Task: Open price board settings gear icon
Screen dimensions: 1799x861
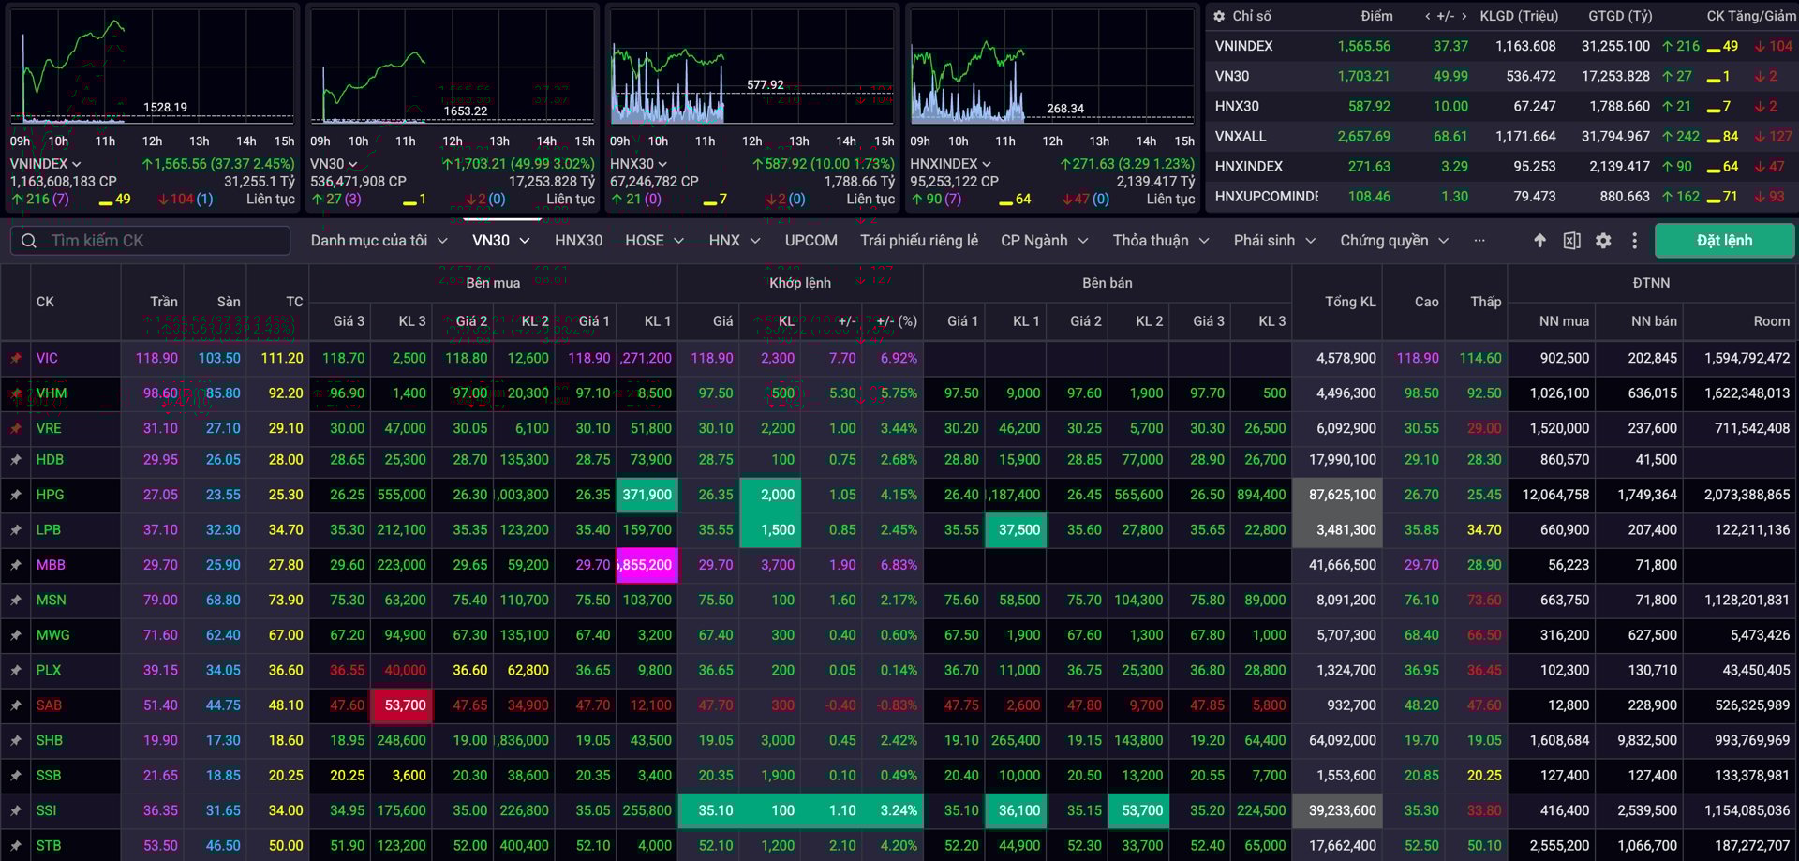Action: point(1603,241)
